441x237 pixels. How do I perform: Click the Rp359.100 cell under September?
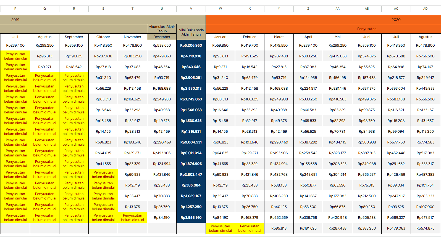74,45
